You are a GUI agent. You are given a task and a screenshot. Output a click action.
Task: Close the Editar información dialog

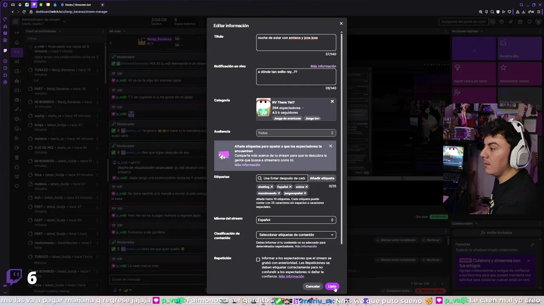[341, 23]
